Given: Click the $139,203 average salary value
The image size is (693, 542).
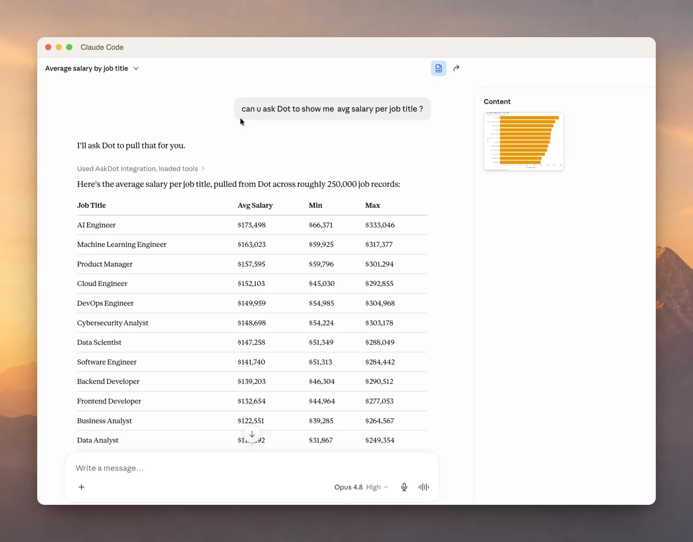Looking at the screenshot, I should (x=252, y=382).
